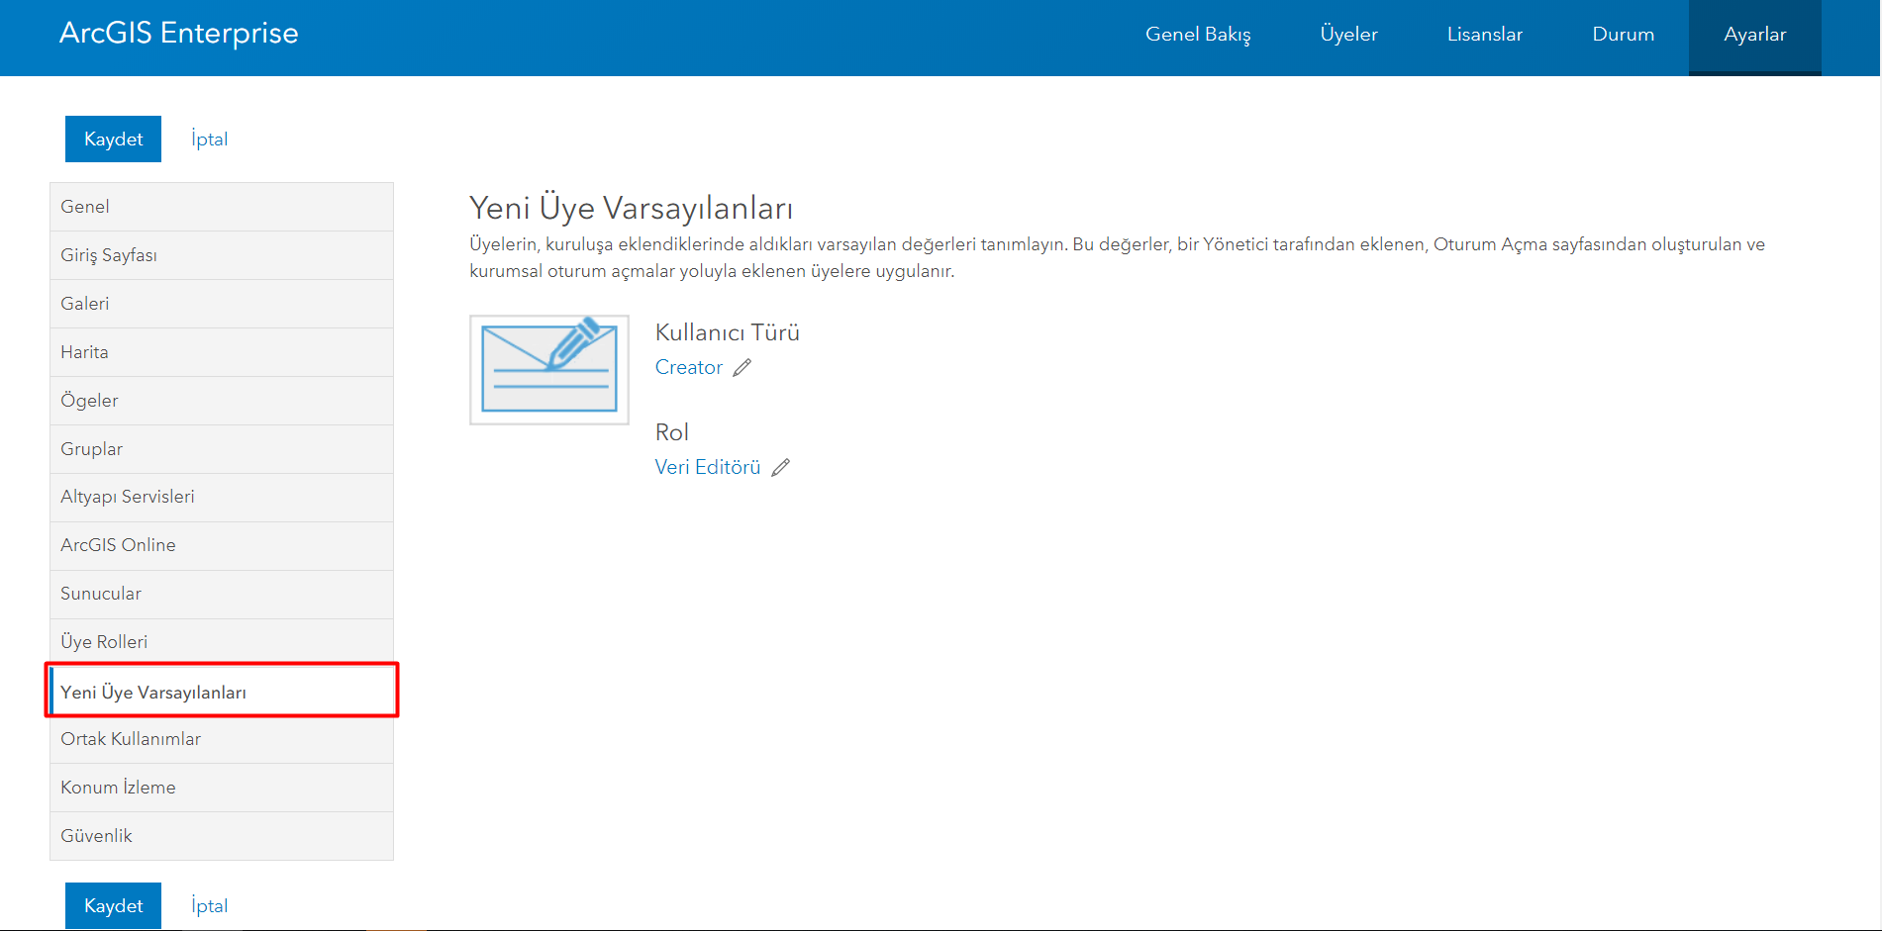Edit the Creator user type pencil icon

coord(743,368)
